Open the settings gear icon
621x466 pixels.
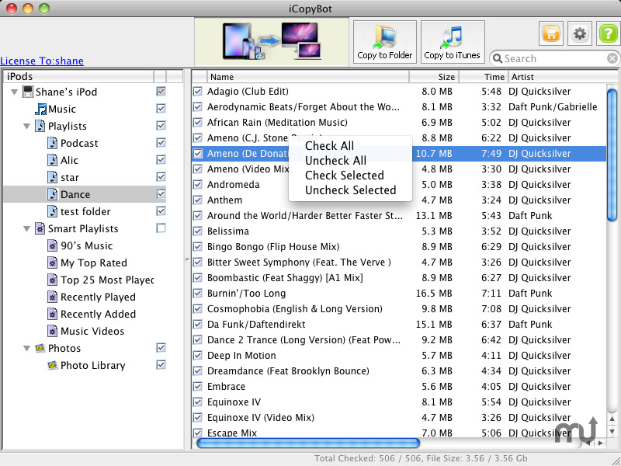click(x=579, y=34)
